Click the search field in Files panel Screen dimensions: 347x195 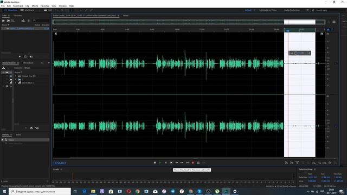pos(41,21)
